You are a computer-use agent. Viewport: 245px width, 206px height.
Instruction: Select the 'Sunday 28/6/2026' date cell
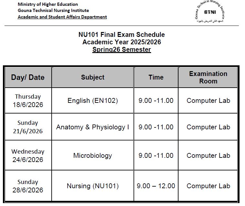(28, 186)
